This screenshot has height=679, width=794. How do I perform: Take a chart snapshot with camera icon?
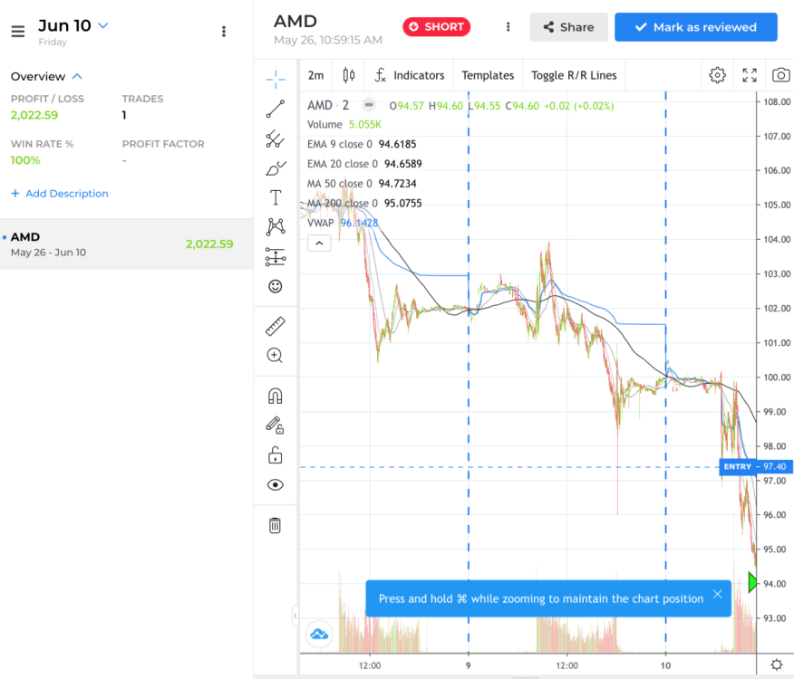coord(780,75)
